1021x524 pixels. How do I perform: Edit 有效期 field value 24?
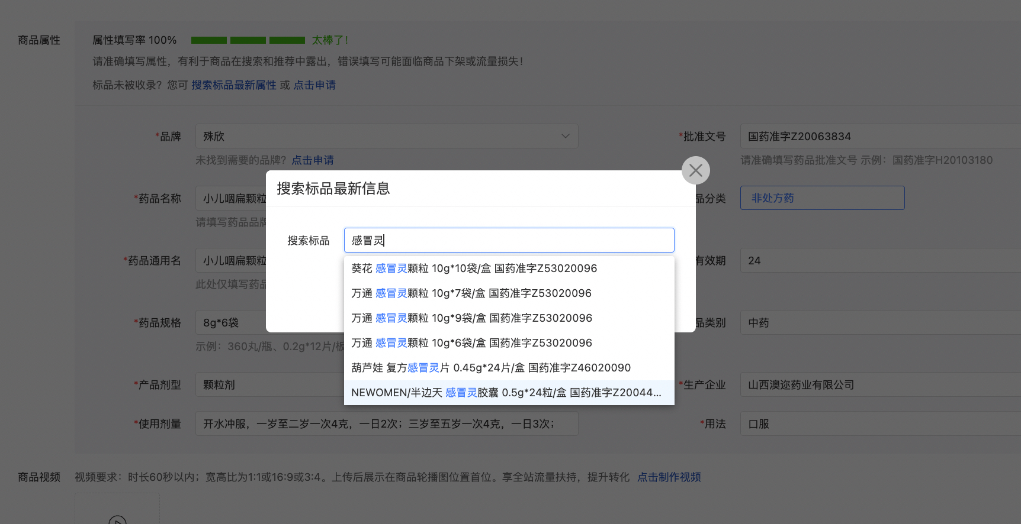click(881, 260)
